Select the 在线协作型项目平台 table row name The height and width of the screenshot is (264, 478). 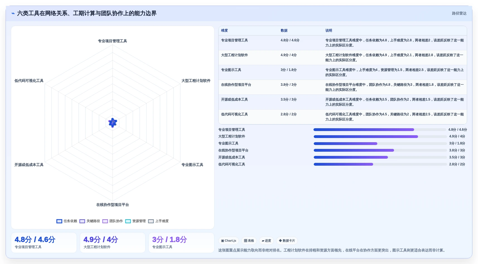(x=236, y=85)
